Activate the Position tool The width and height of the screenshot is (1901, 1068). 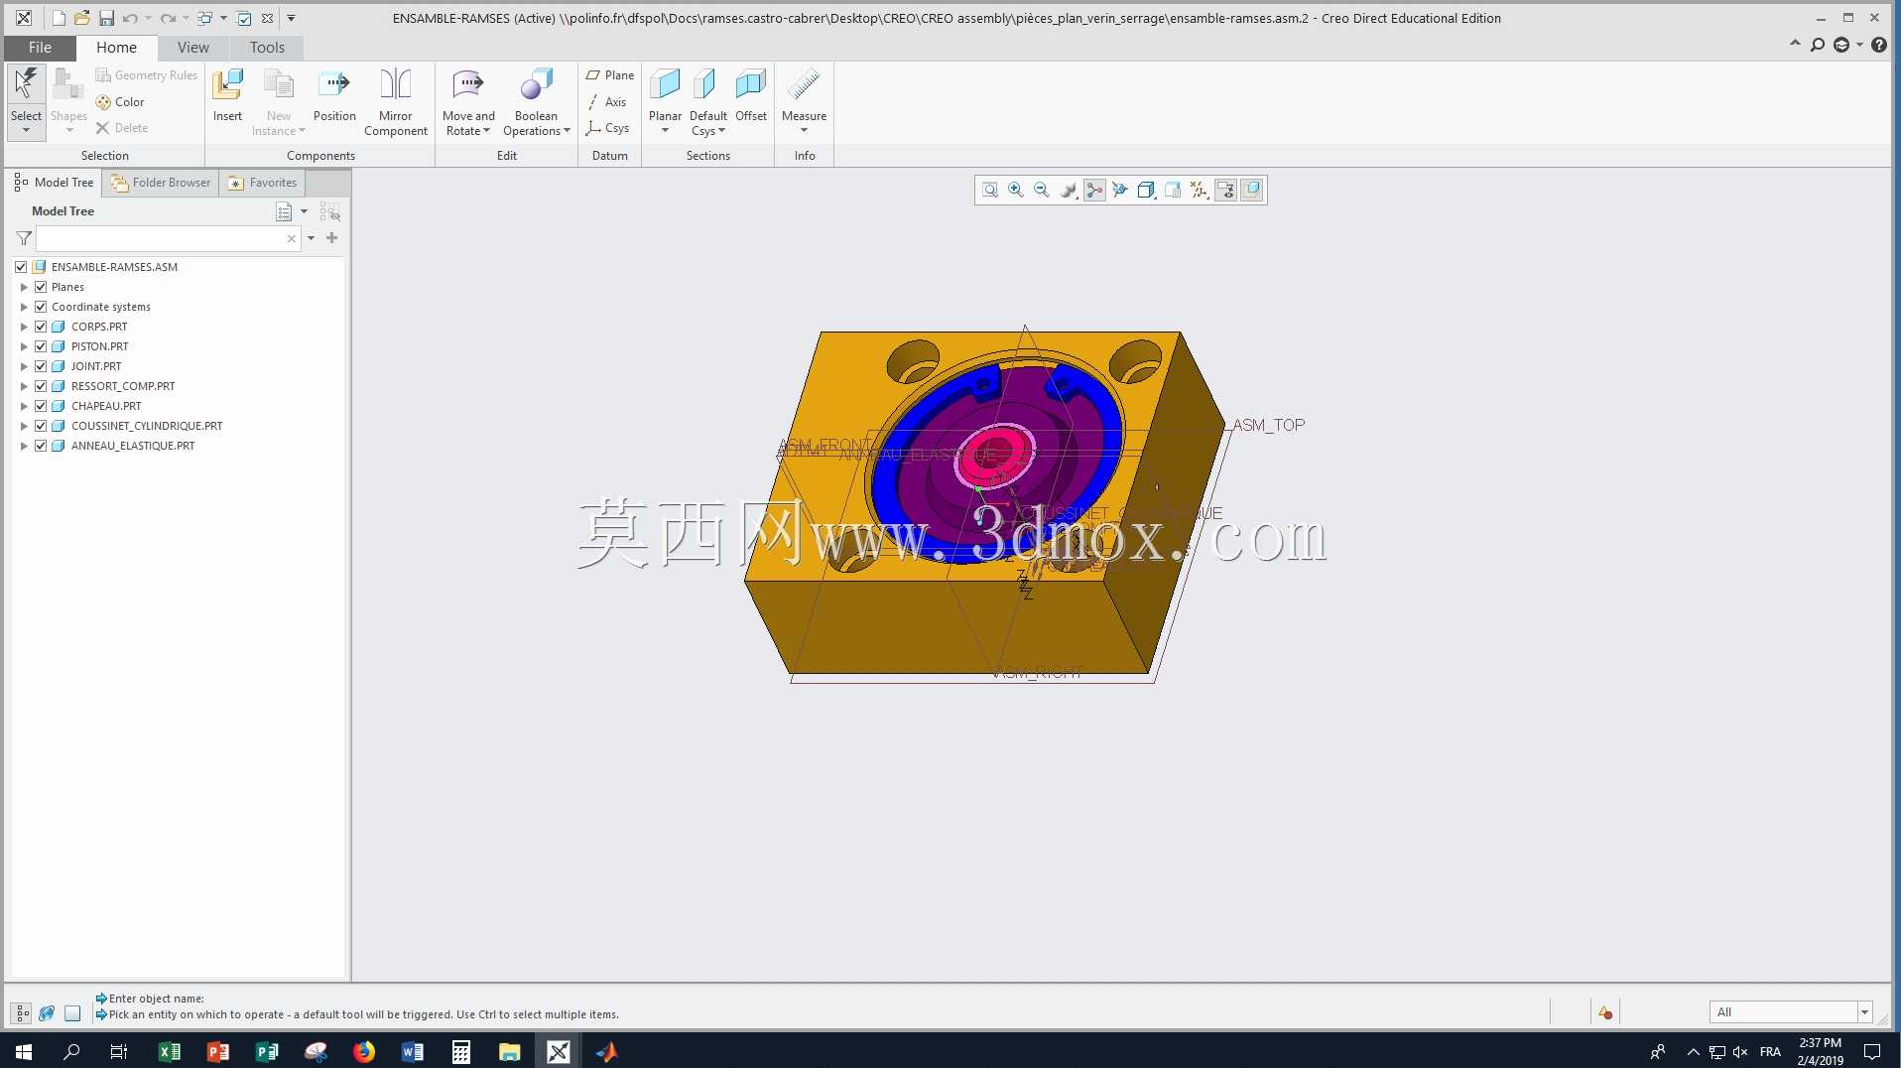pos(334,95)
